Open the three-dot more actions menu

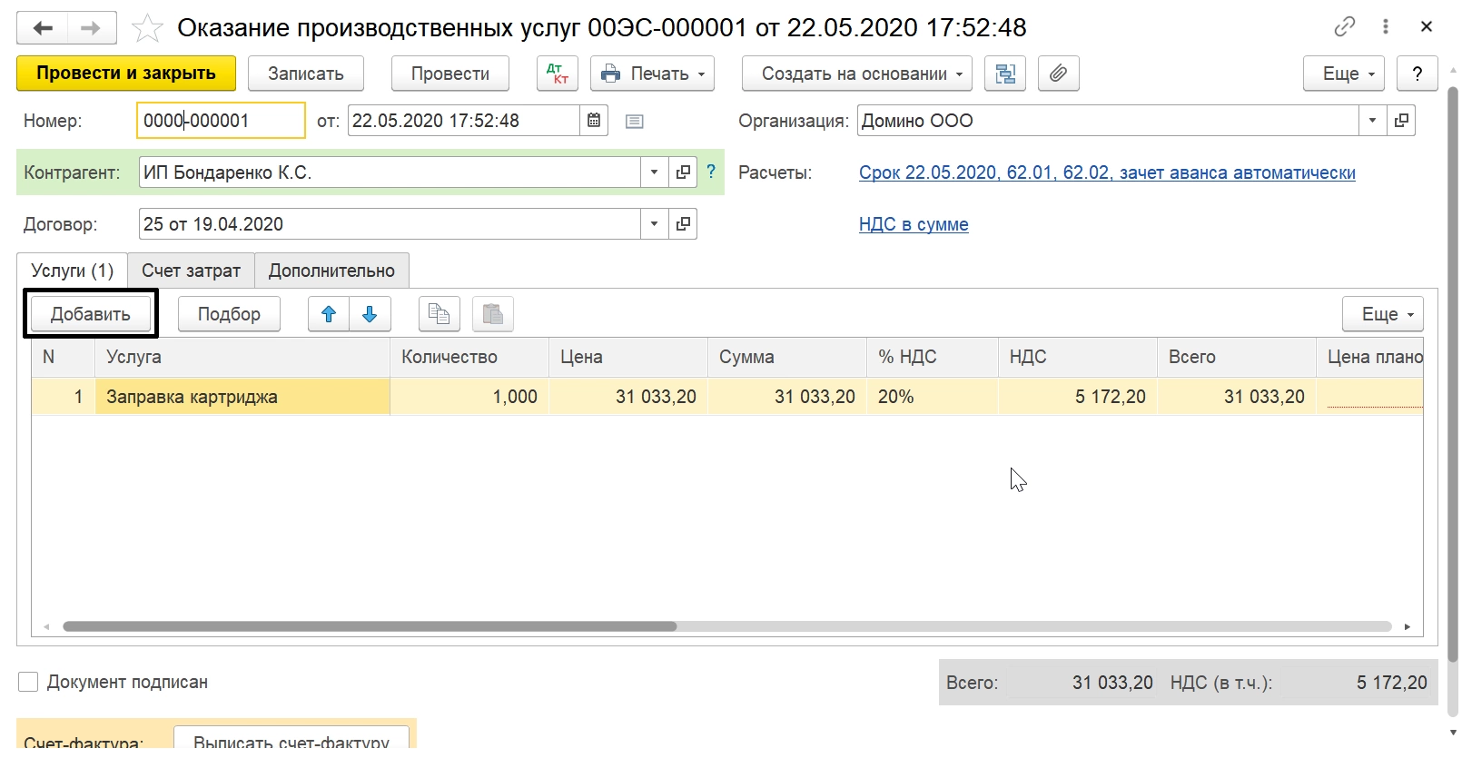click(1386, 27)
